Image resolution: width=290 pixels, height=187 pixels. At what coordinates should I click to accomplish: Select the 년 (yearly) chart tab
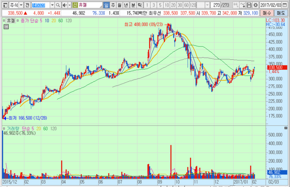tap(126, 5)
